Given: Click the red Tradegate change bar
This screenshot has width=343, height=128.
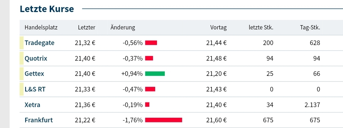Looking at the screenshot, I should (151, 43).
